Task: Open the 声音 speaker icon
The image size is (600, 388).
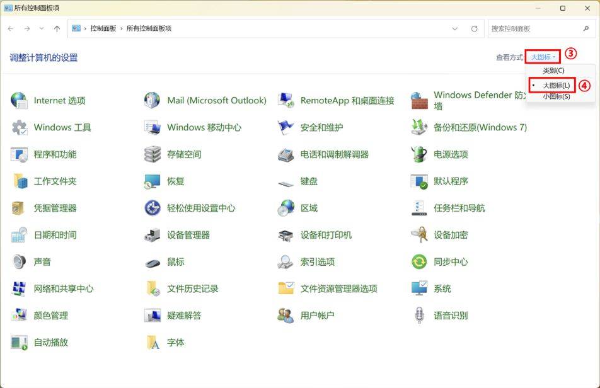Action: [x=19, y=262]
